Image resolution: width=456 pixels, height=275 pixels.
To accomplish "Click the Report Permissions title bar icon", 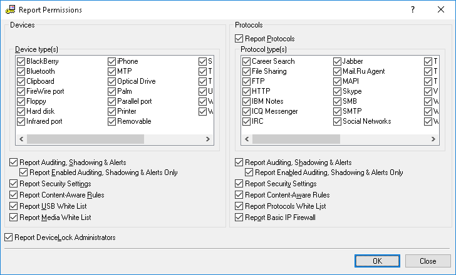I will point(10,10).
